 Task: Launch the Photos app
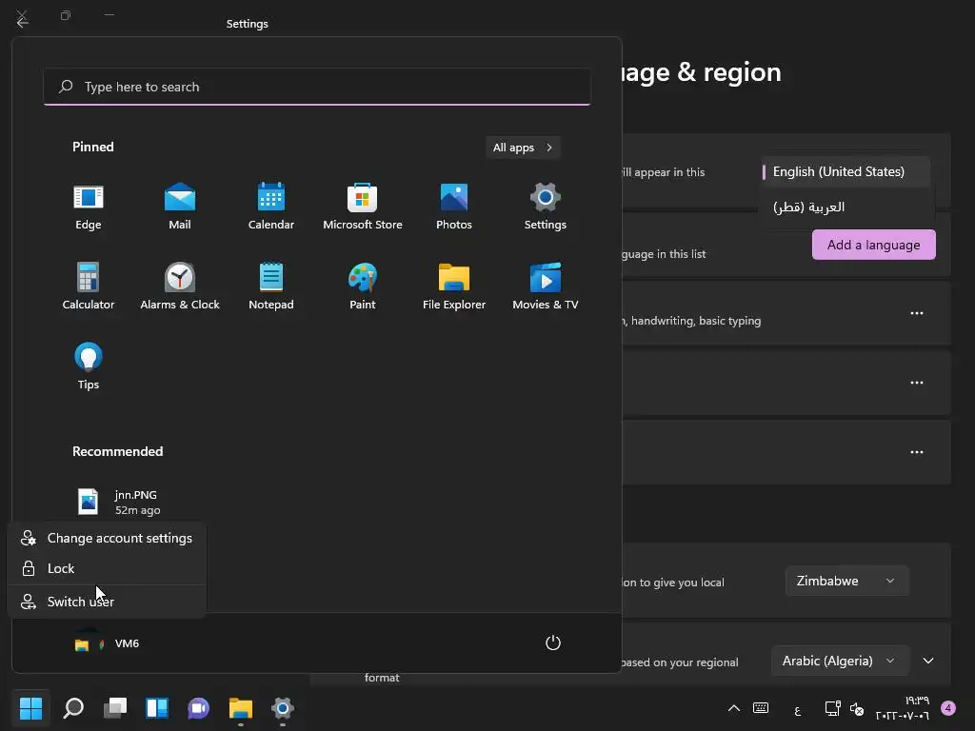click(x=454, y=207)
